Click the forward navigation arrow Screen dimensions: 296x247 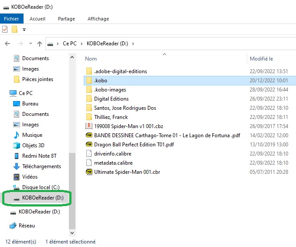click(x=20, y=44)
